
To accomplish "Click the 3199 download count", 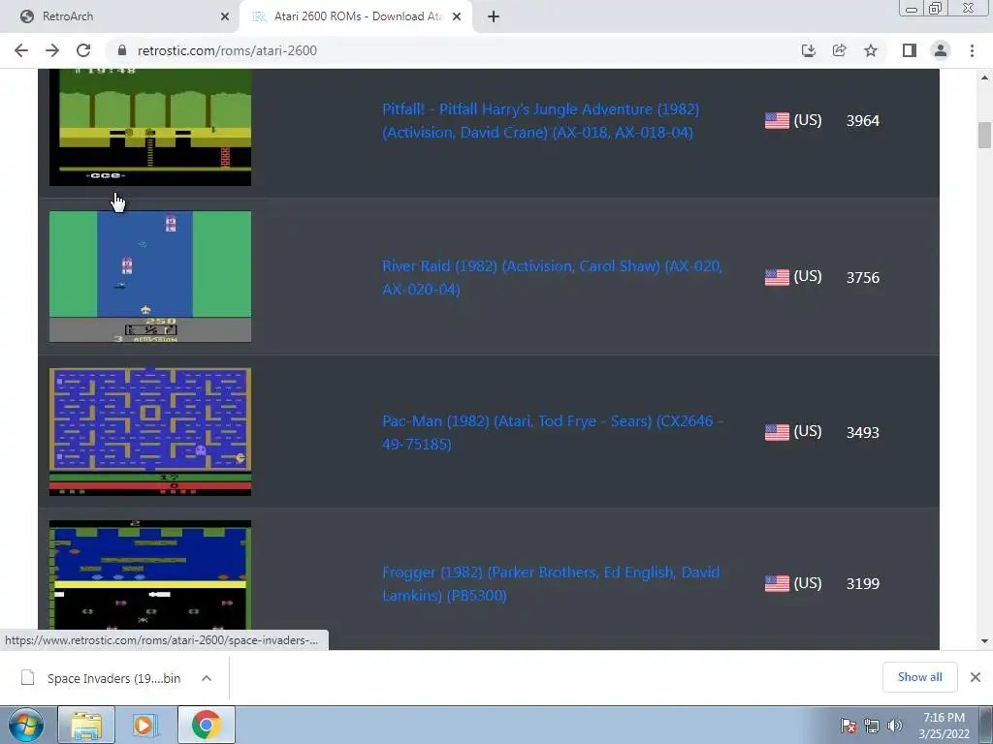I will point(862,583).
